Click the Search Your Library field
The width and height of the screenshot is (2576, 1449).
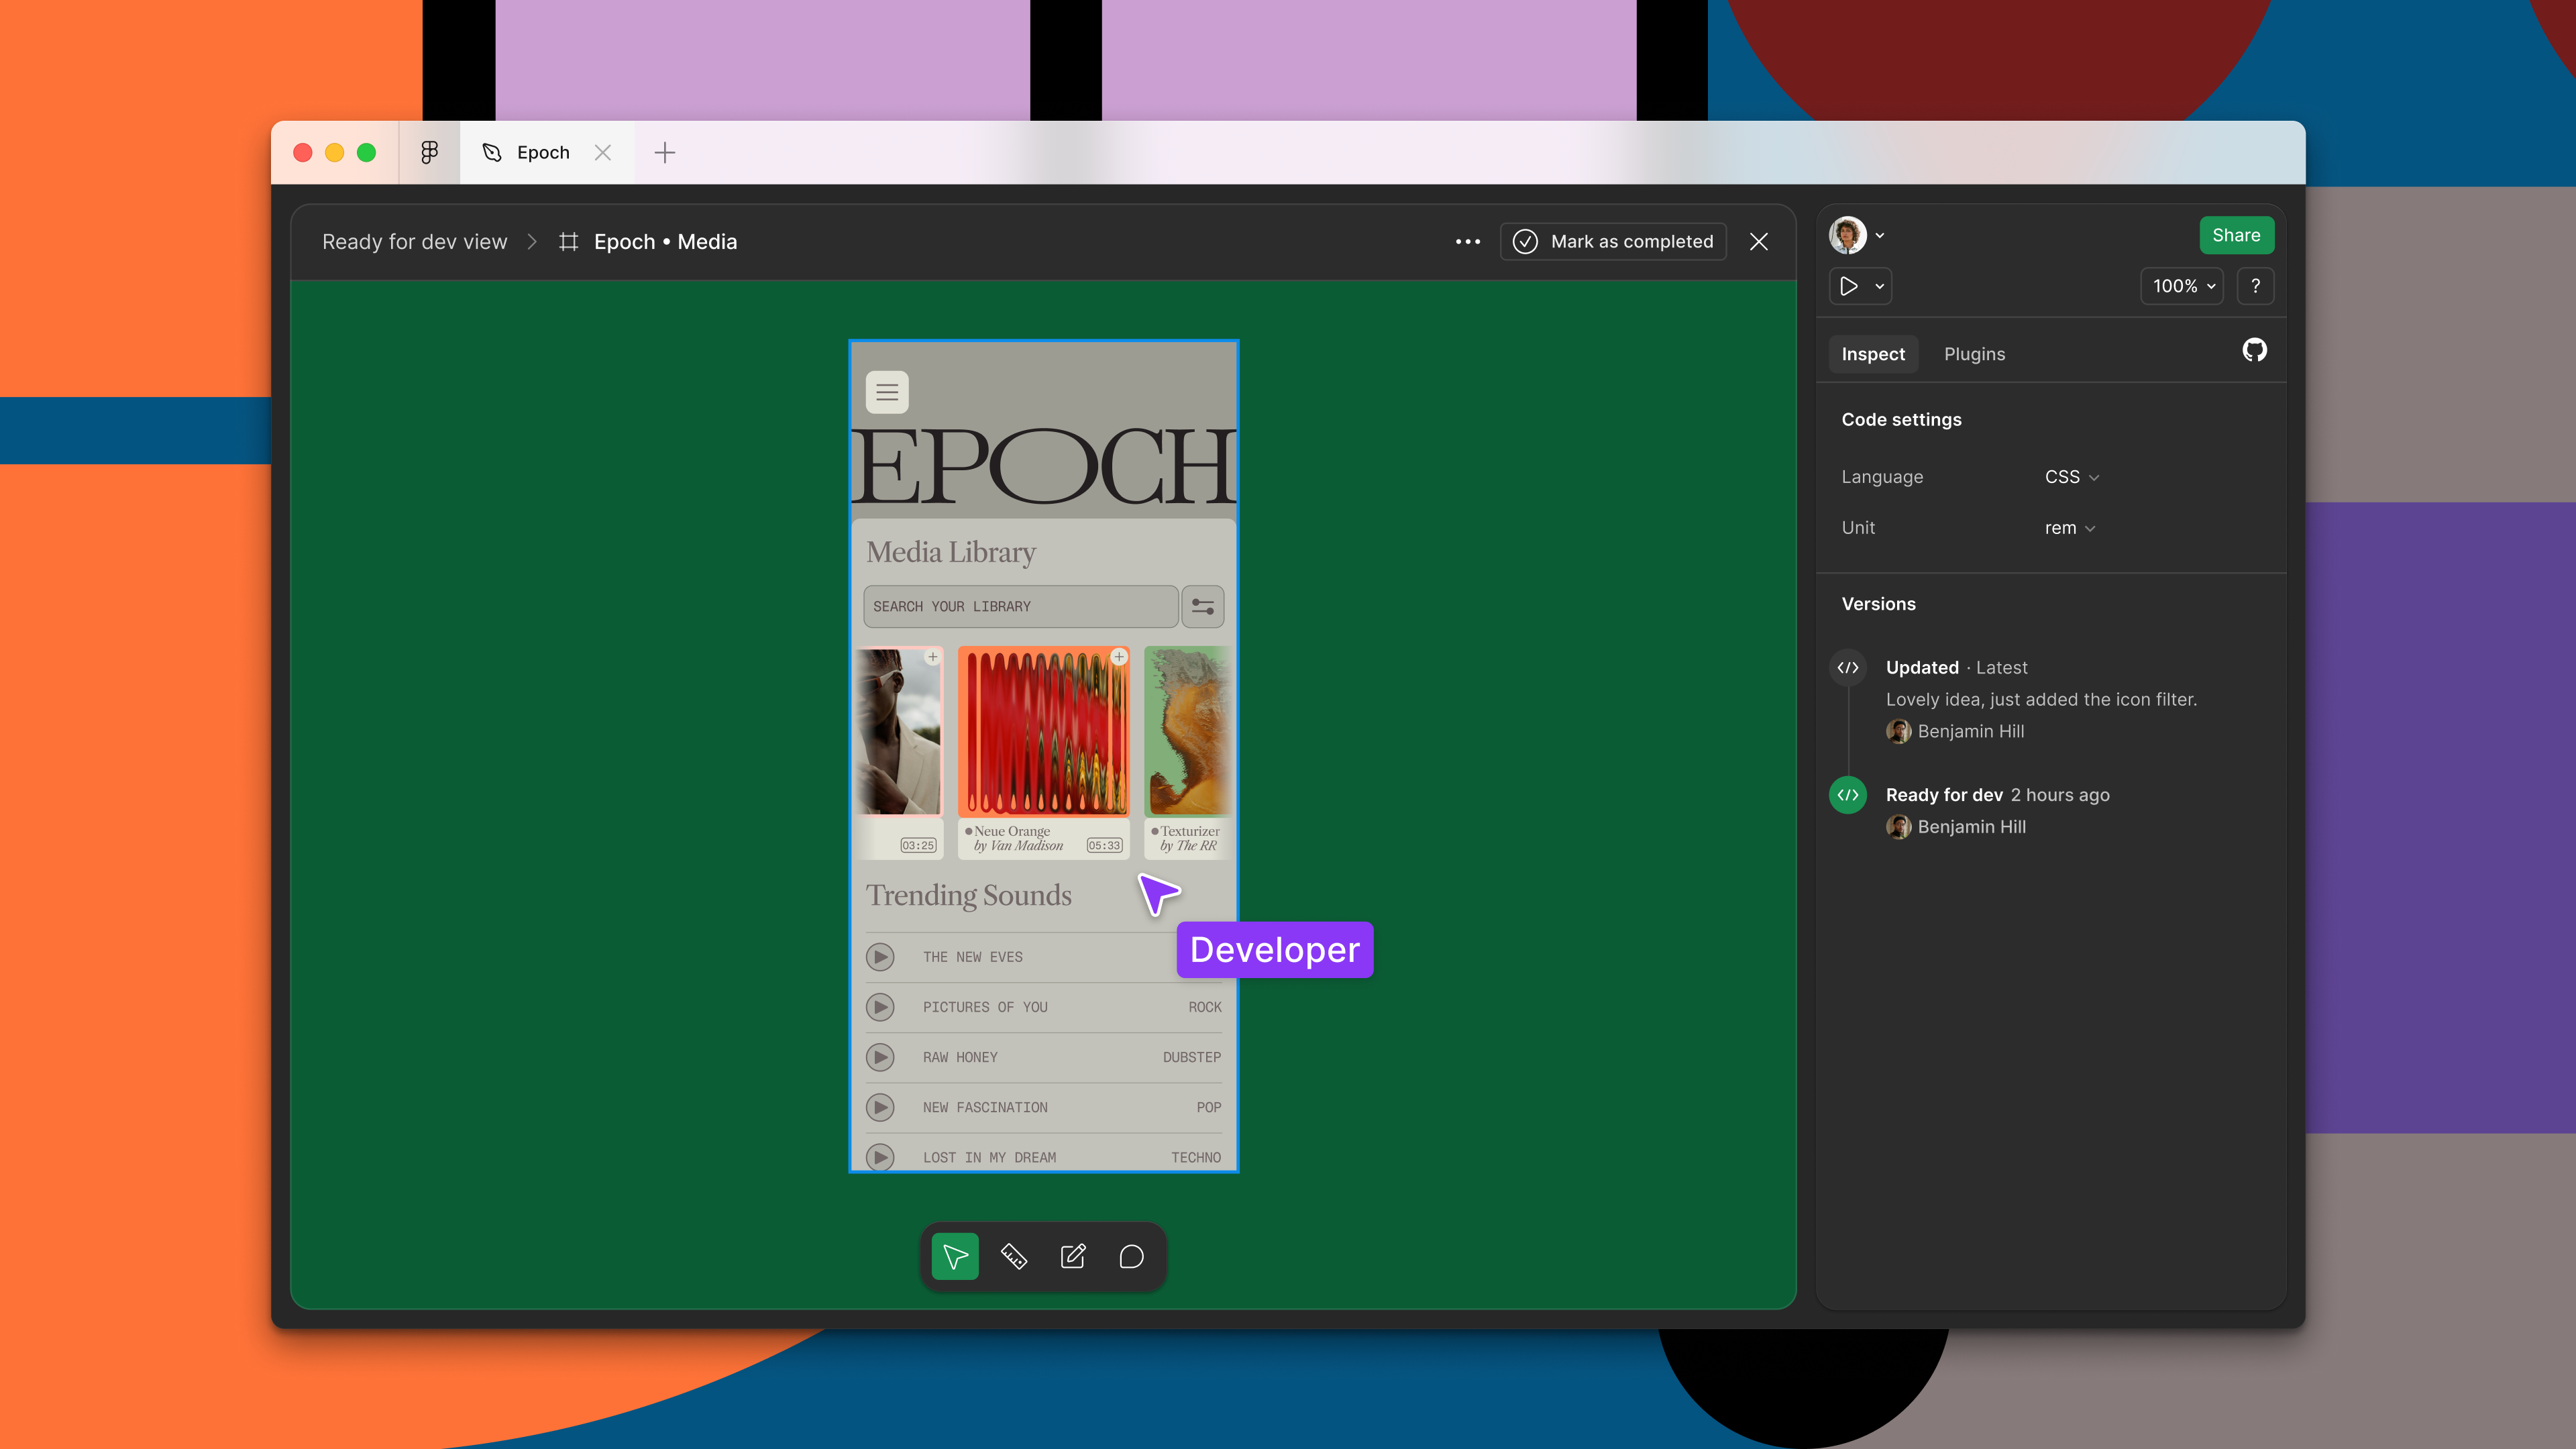(1020, 607)
